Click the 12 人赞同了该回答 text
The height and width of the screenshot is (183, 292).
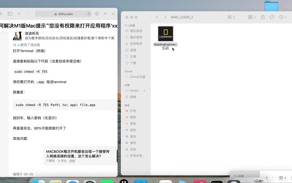(x=26, y=45)
